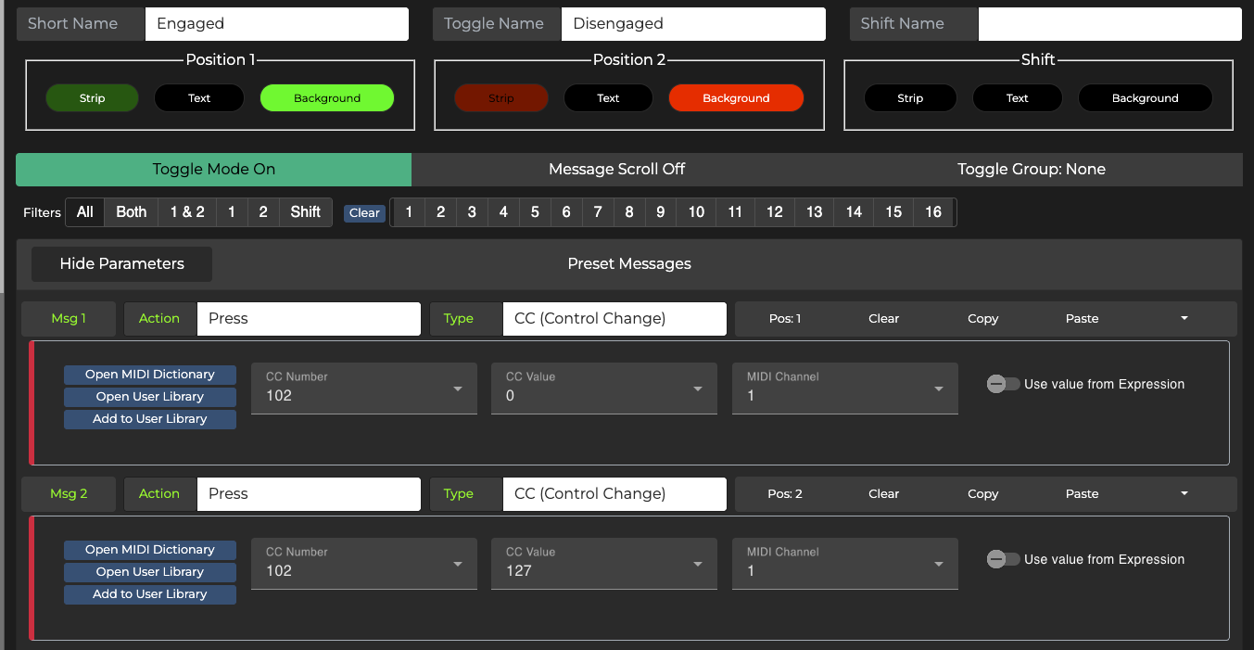Copy Msg 1
1254x650 pixels.
pos(983,319)
